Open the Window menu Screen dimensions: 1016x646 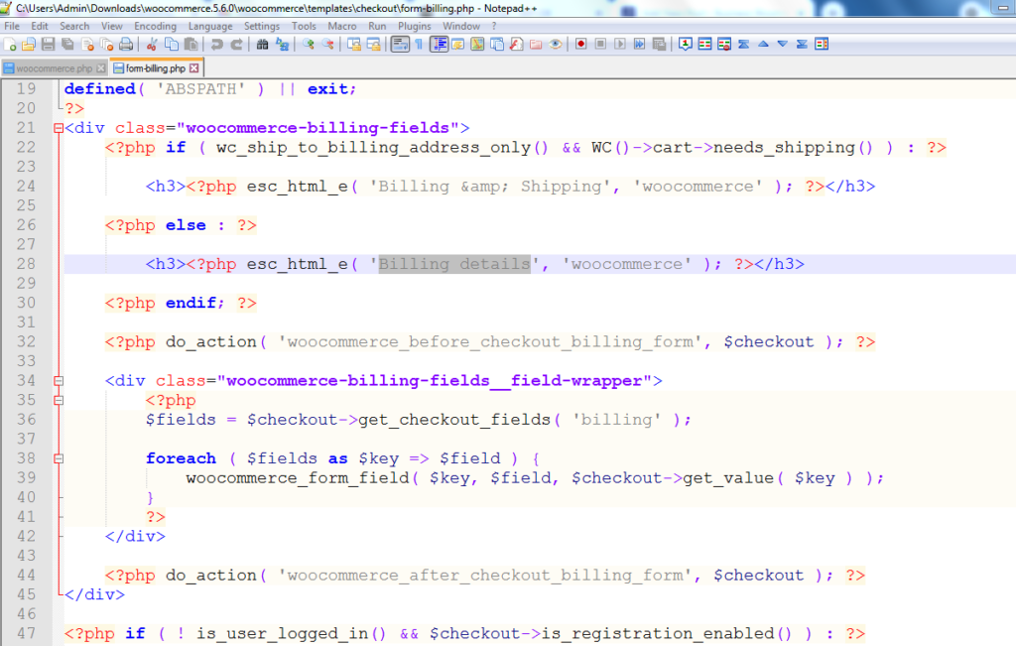click(x=460, y=26)
